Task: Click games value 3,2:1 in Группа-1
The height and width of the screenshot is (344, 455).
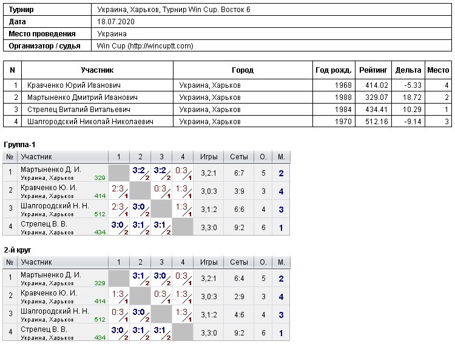Action: click(x=209, y=173)
